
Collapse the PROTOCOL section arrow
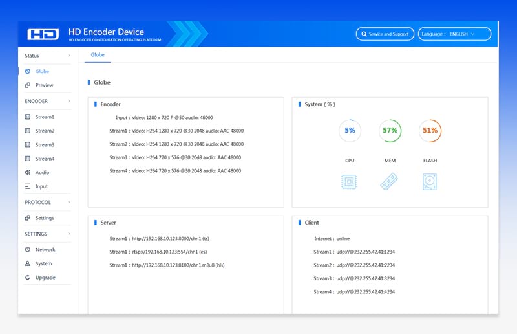(x=69, y=203)
